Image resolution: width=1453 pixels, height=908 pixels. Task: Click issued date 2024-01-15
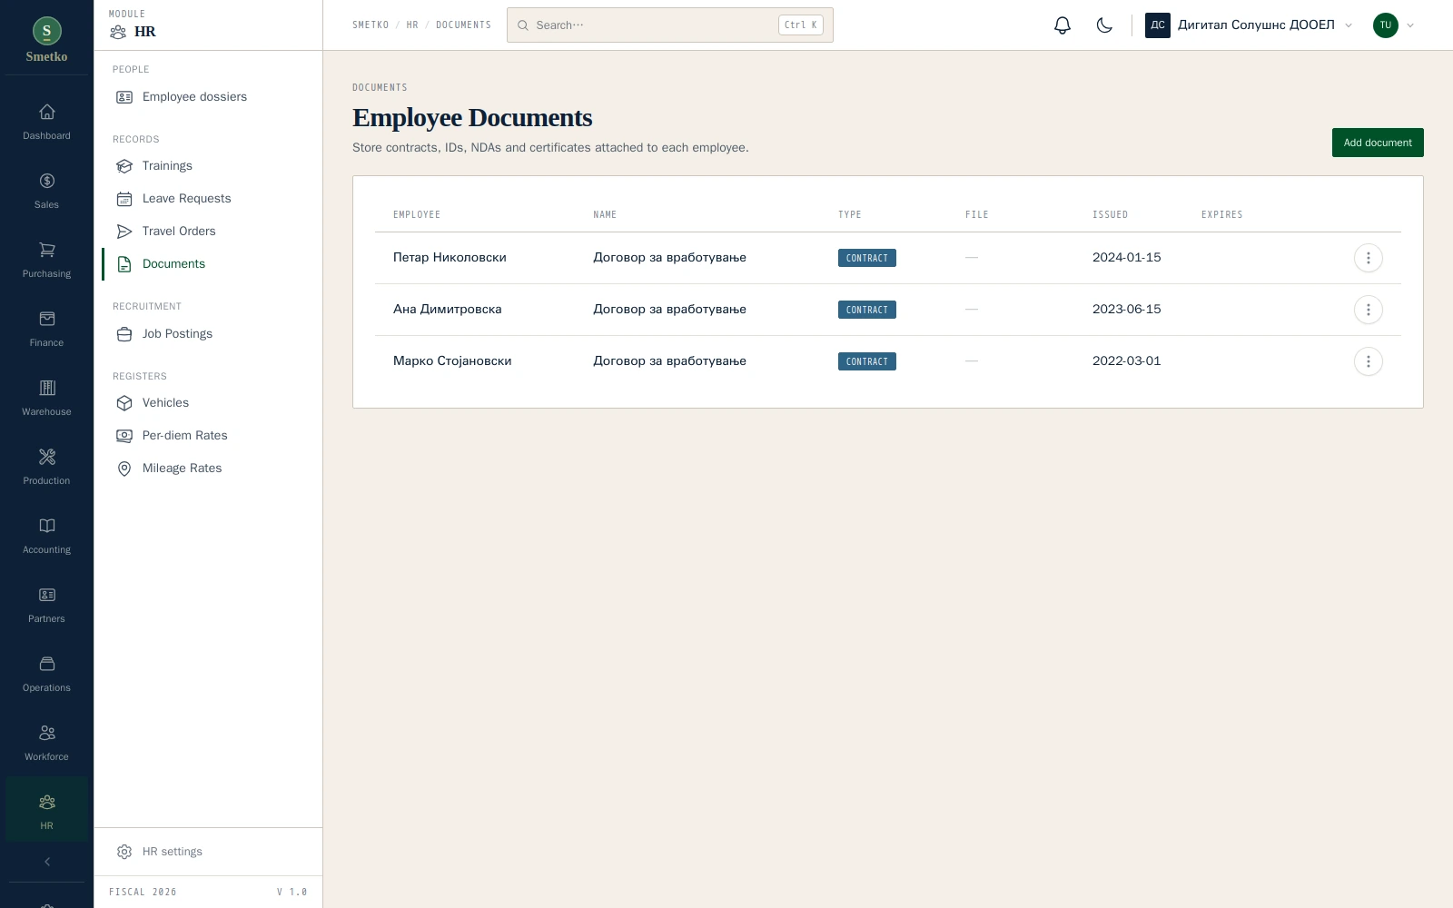click(1126, 258)
